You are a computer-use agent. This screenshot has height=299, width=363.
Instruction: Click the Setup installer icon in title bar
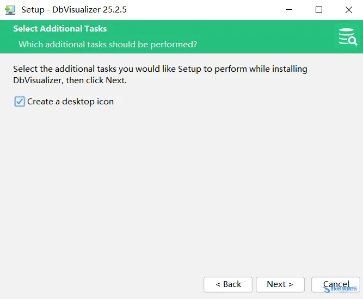click(10, 10)
